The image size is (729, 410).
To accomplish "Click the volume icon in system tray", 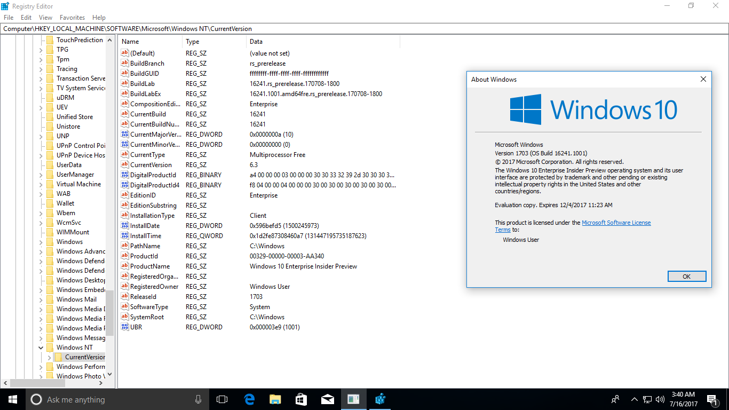I will tap(661, 399).
